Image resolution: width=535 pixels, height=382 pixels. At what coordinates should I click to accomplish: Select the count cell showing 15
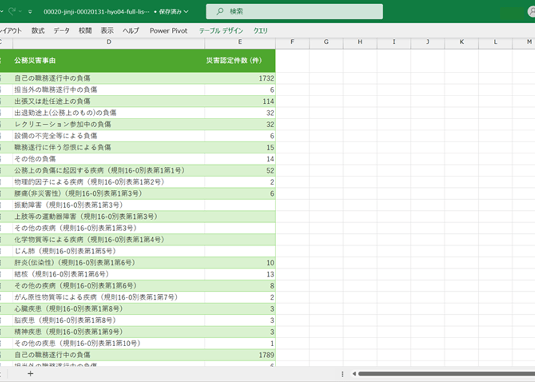(x=240, y=148)
